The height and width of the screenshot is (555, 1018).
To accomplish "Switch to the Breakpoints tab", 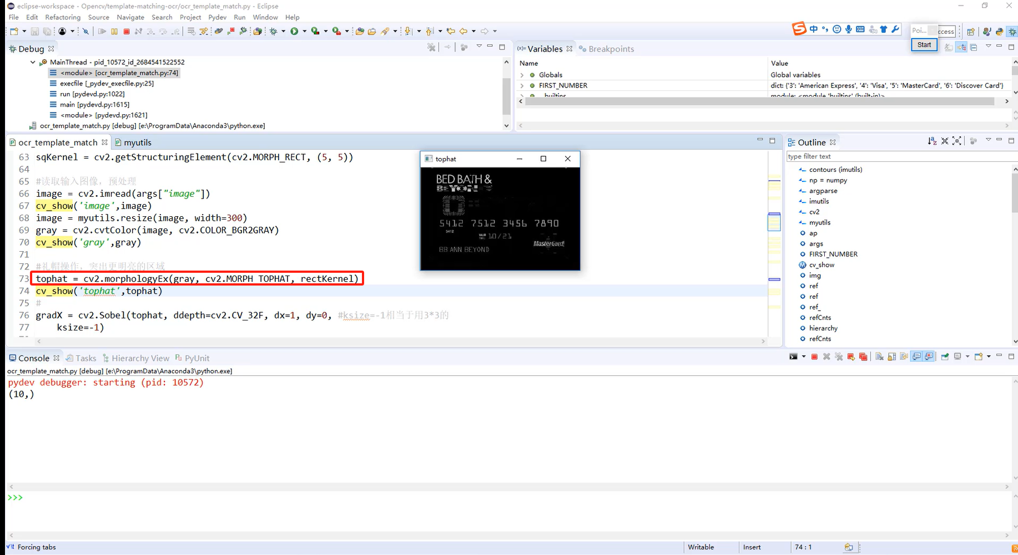I will tap(606, 49).
